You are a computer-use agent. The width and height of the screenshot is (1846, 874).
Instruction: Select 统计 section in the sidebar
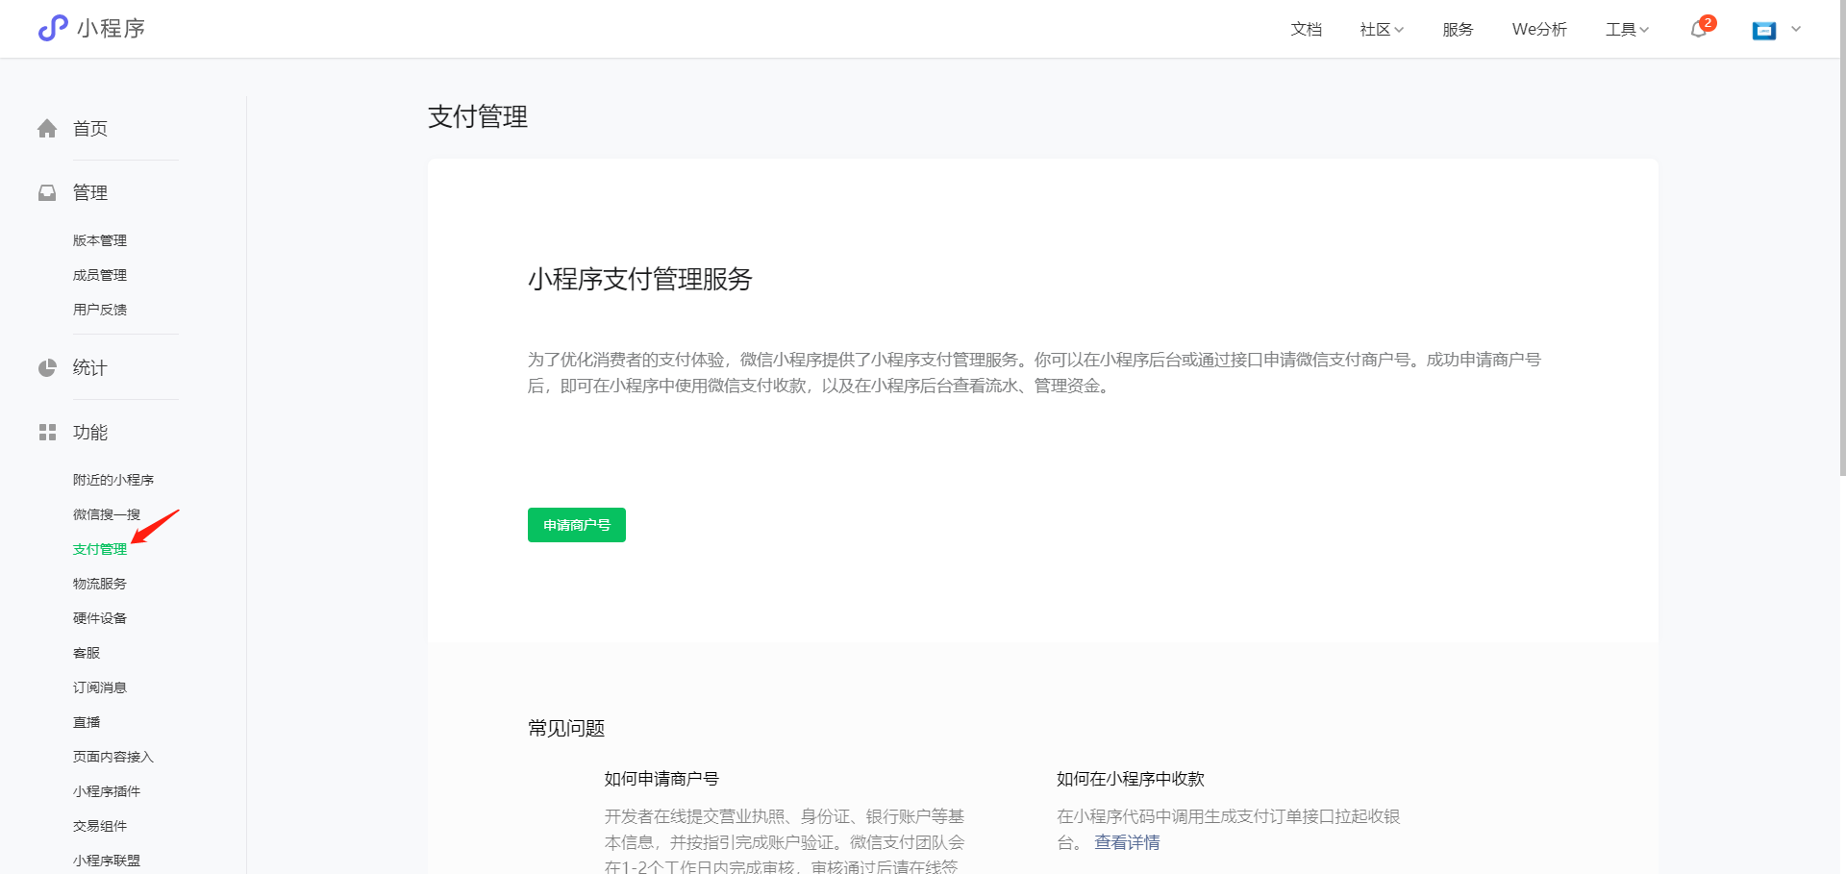(90, 368)
